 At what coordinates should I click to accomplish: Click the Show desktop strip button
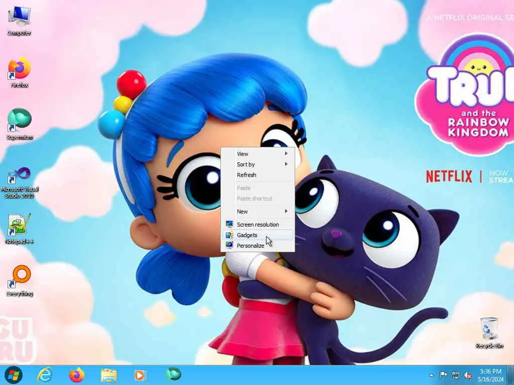point(511,375)
